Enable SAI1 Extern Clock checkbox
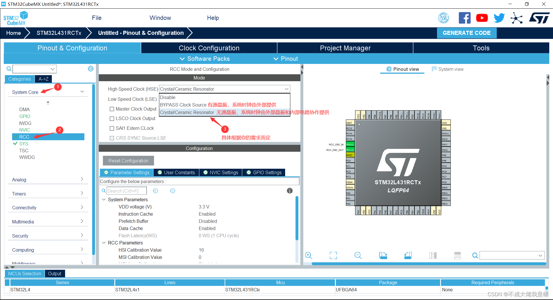This screenshot has height=300, width=553. [112, 128]
